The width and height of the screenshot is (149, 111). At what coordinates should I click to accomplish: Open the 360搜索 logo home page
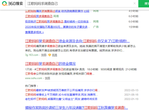[13, 4]
